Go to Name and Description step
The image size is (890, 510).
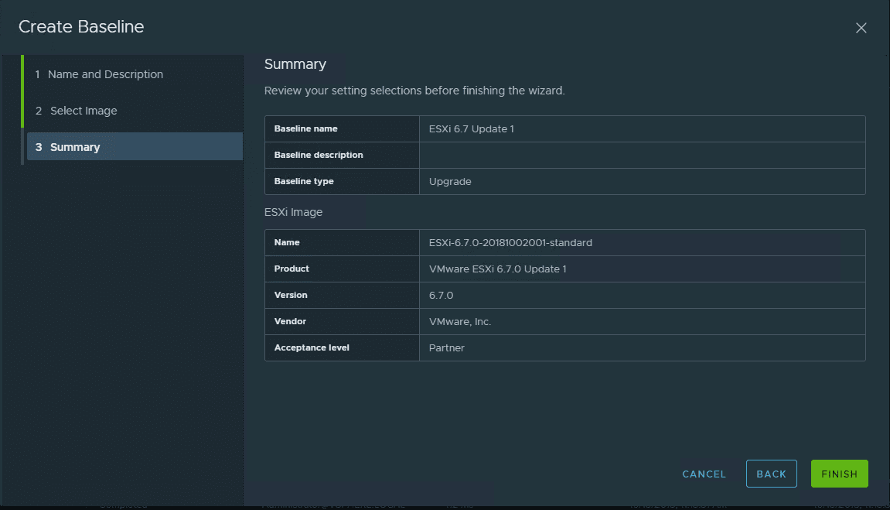coord(105,74)
